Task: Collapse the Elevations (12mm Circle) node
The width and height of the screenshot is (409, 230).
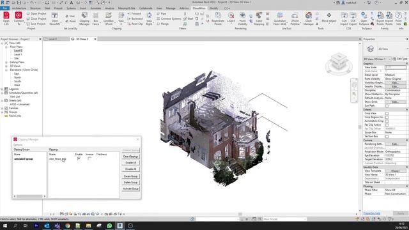Action: pyautogui.click(x=6, y=70)
